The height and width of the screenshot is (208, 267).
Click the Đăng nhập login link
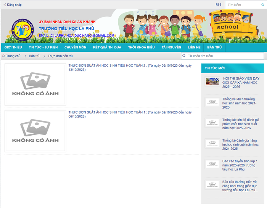point(13,5)
